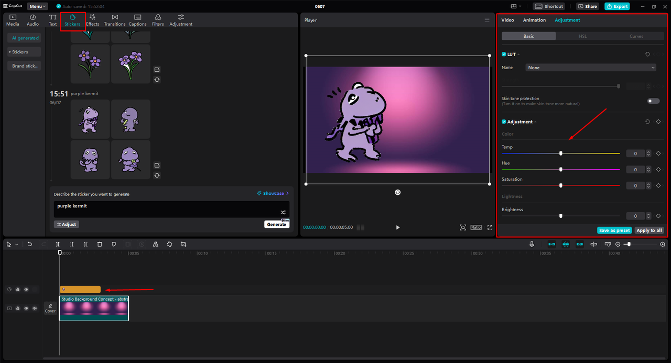Click the scan/zoom preview icon in the Player
The height and width of the screenshot is (363, 671).
point(463,227)
